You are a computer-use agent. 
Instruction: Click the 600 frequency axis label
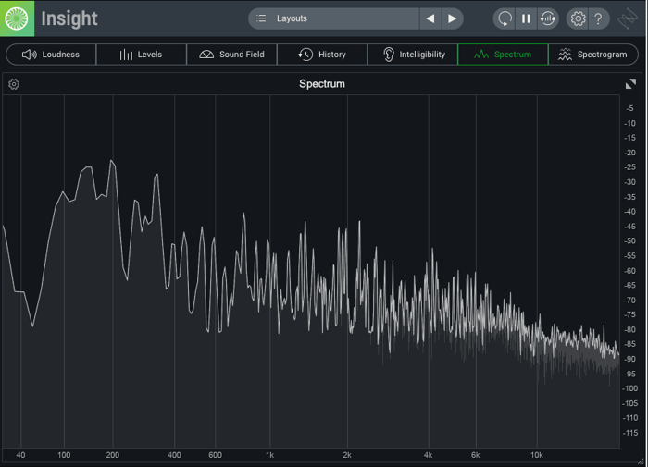pos(215,455)
